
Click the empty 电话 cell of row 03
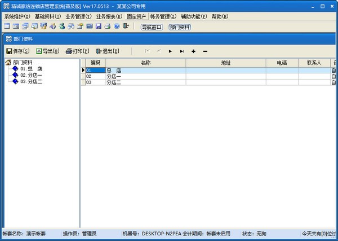pos(282,82)
